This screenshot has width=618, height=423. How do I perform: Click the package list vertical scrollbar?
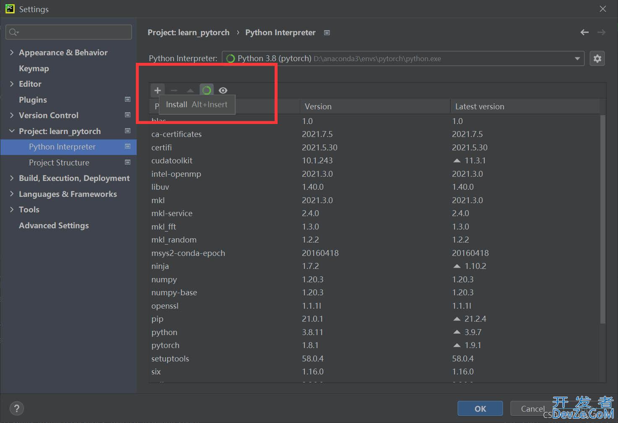[603, 219]
